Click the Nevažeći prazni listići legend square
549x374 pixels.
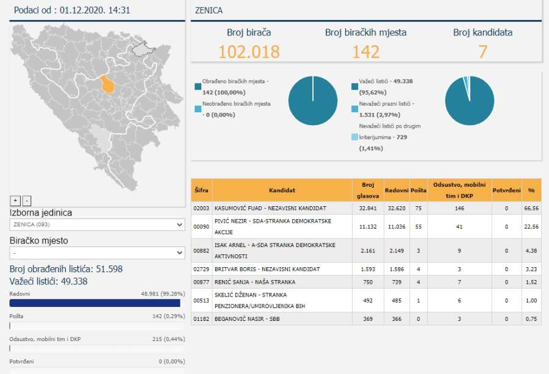click(354, 108)
